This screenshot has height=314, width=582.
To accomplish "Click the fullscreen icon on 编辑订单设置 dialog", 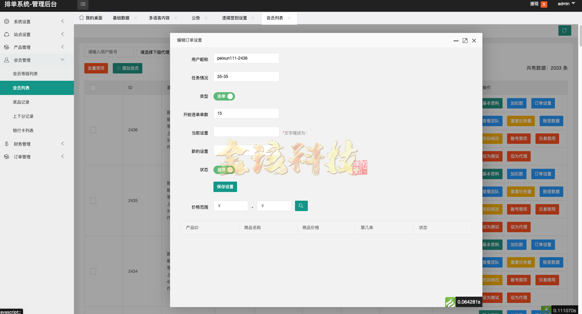I will (x=465, y=41).
